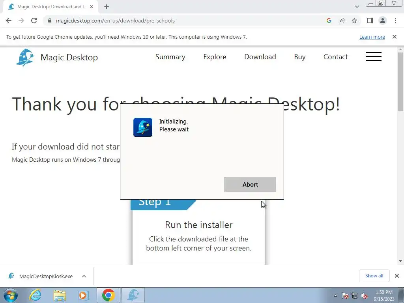404x303 pixels.
Task: Click the Abort button in installer dialog
Action: click(250, 184)
